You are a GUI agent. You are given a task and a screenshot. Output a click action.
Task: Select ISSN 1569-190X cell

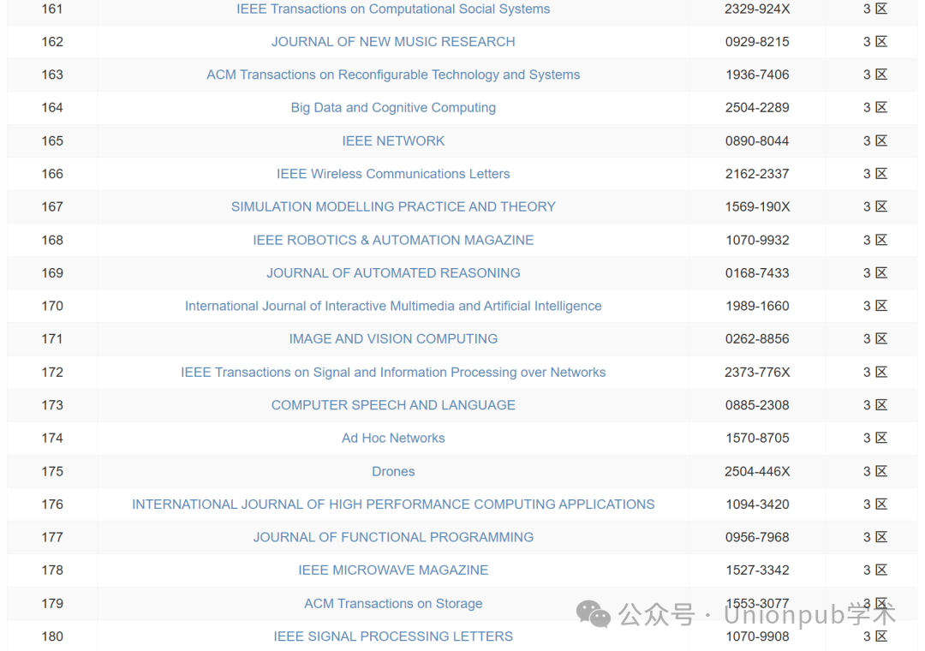[x=757, y=207]
